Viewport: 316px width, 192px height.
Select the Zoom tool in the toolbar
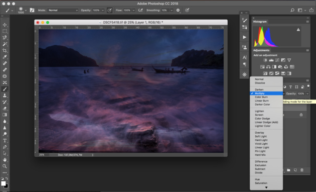point(5,166)
